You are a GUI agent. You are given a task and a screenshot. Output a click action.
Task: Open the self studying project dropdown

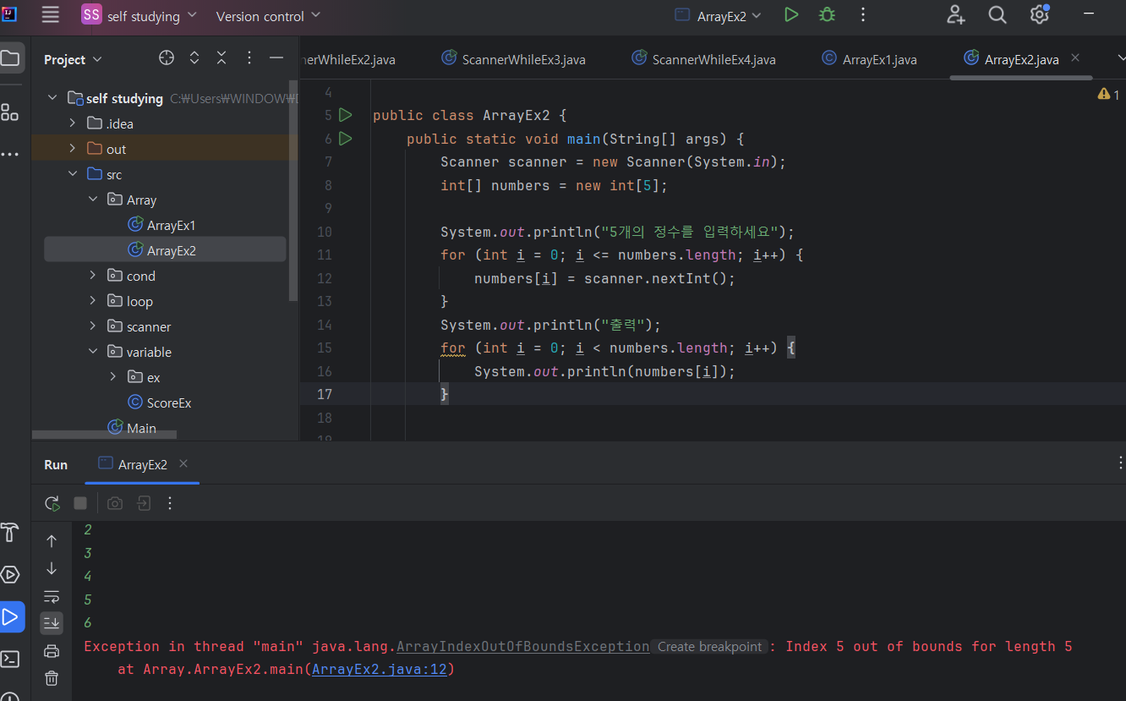pos(139,15)
